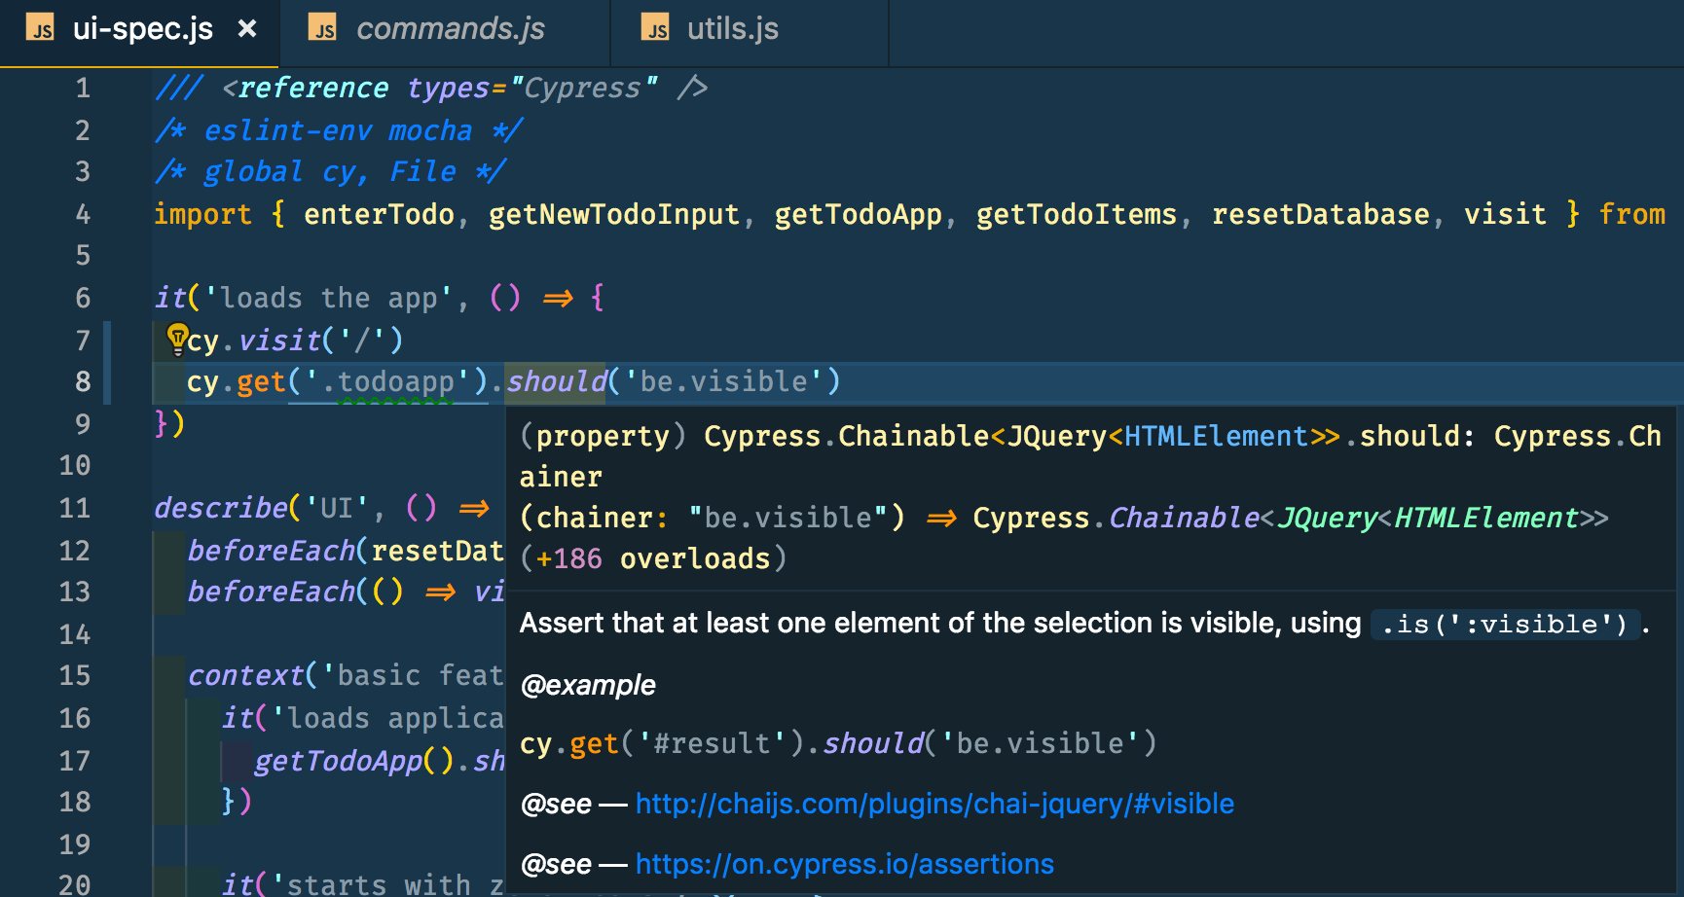Close the ui-spec.js tab
This screenshot has width=1684, height=897.
click(x=247, y=29)
